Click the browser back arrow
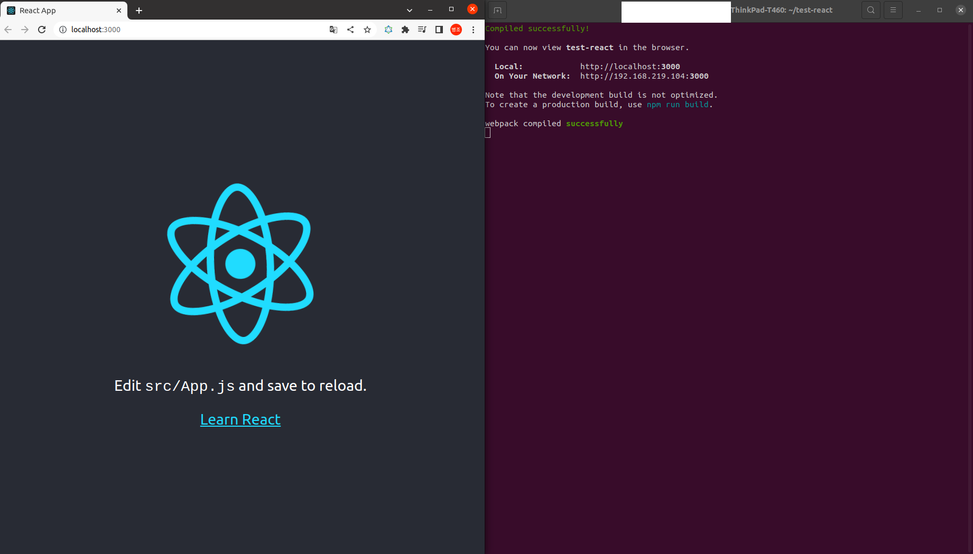This screenshot has height=554, width=973. click(8, 30)
